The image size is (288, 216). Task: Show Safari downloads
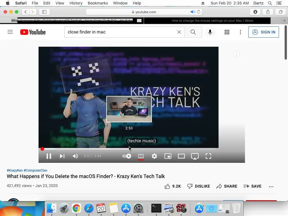pyautogui.click(x=255, y=12)
